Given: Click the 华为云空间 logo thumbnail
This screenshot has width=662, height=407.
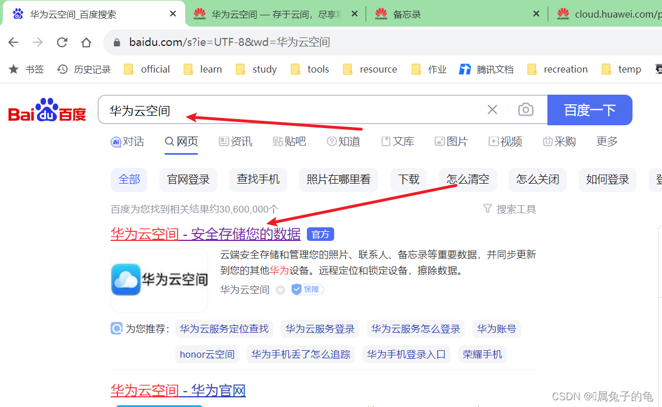Looking at the screenshot, I should click(159, 280).
